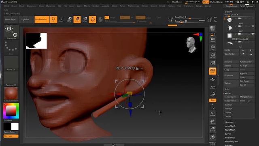The height and width of the screenshot is (146, 259).
Task: Open the Alpha Off selector
Action: (x=11, y=63)
